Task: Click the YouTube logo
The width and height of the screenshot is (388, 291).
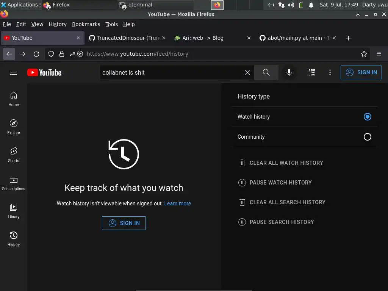Action: (x=44, y=72)
